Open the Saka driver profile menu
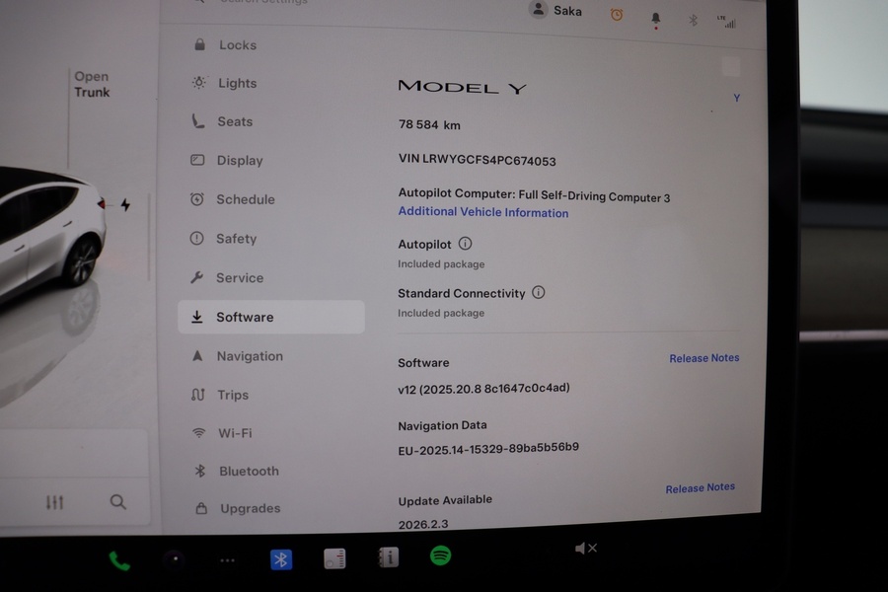This screenshot has height=592, width=888. tap(556, 11)
